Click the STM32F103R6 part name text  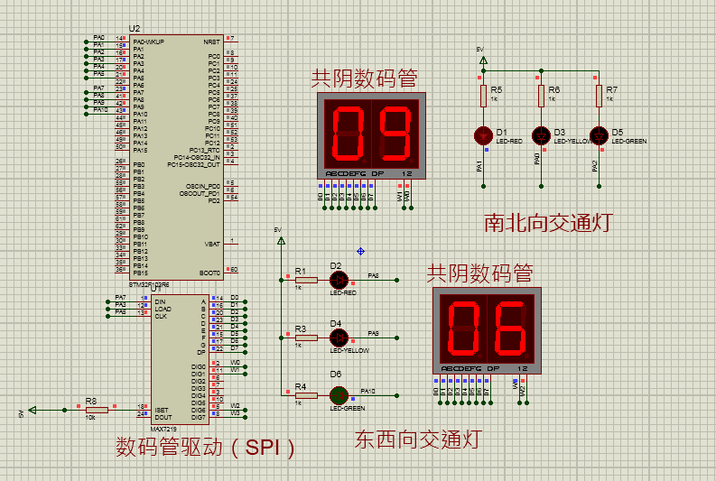click(x=149, y=285)
